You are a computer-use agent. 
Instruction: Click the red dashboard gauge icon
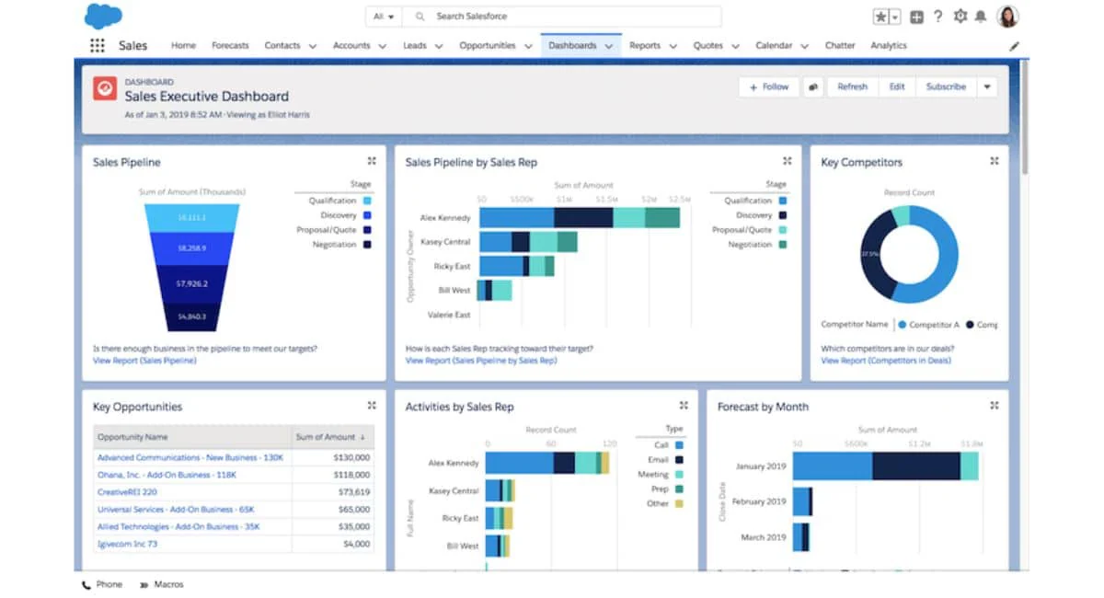104,88
